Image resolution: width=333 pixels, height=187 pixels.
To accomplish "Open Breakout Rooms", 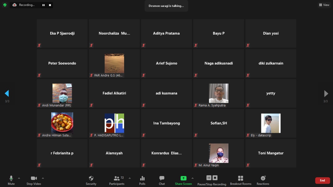I will tap(241, 178).
